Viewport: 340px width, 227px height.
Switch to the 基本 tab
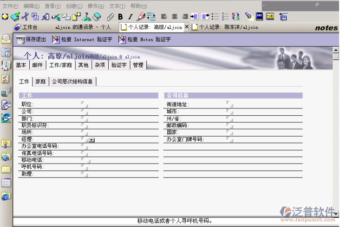pos(21,65)
